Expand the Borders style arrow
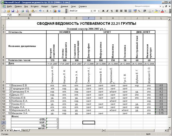This screenshot has width=172, height=136. [x=153, y=11]
